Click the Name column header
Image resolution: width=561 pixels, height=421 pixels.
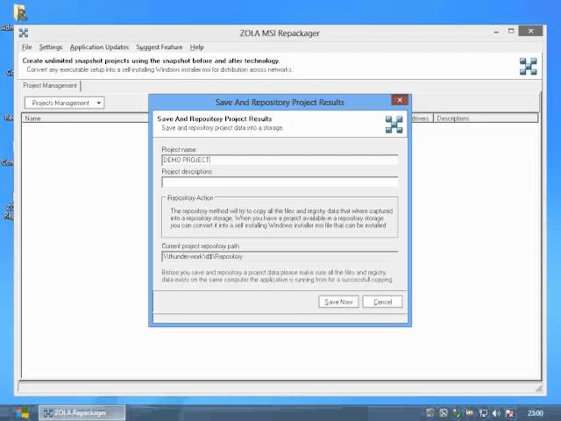click(85, 118)
